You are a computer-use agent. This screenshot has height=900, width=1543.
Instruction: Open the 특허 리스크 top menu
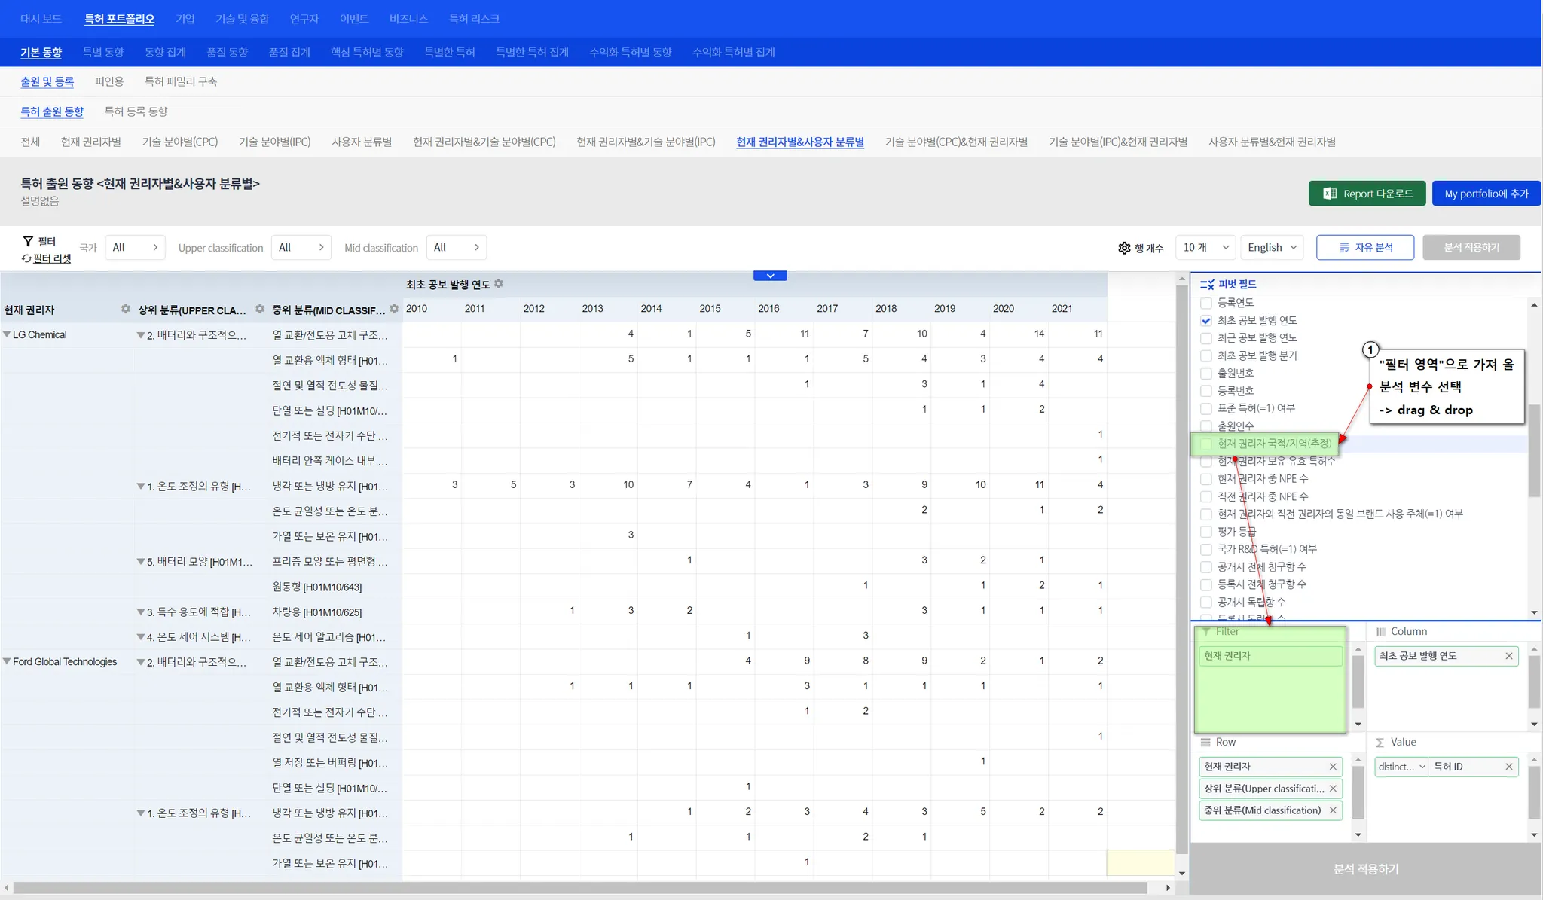click(x=474, y=19)
